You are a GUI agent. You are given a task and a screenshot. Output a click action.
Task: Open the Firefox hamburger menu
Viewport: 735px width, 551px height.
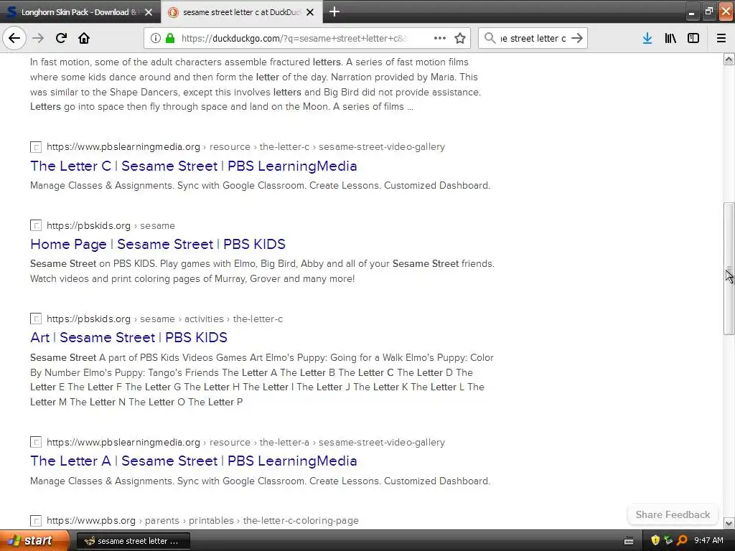721,38
